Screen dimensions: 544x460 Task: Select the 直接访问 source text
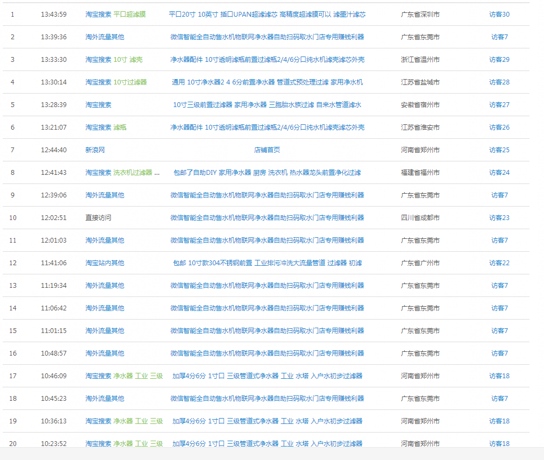[98, 217]
